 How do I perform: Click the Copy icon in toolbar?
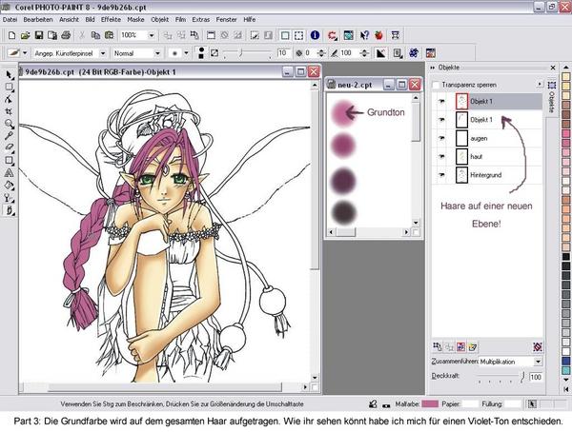coord(95,35)
